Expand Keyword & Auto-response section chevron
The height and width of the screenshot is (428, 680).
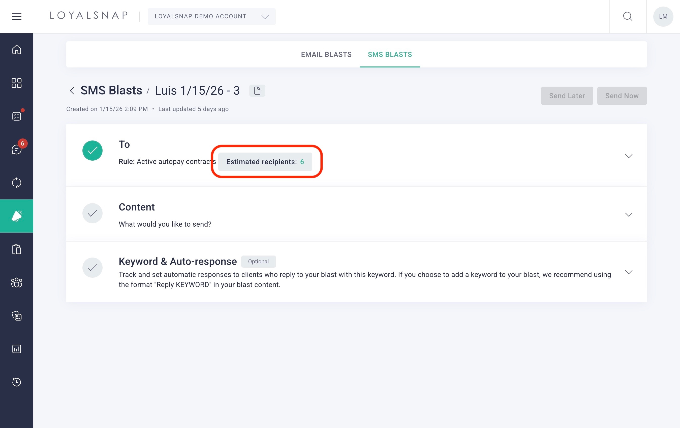[628, 272]
